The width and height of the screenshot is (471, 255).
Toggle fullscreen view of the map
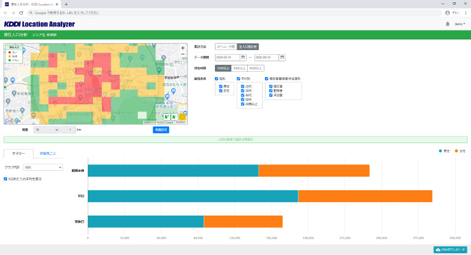click(183, 62)
